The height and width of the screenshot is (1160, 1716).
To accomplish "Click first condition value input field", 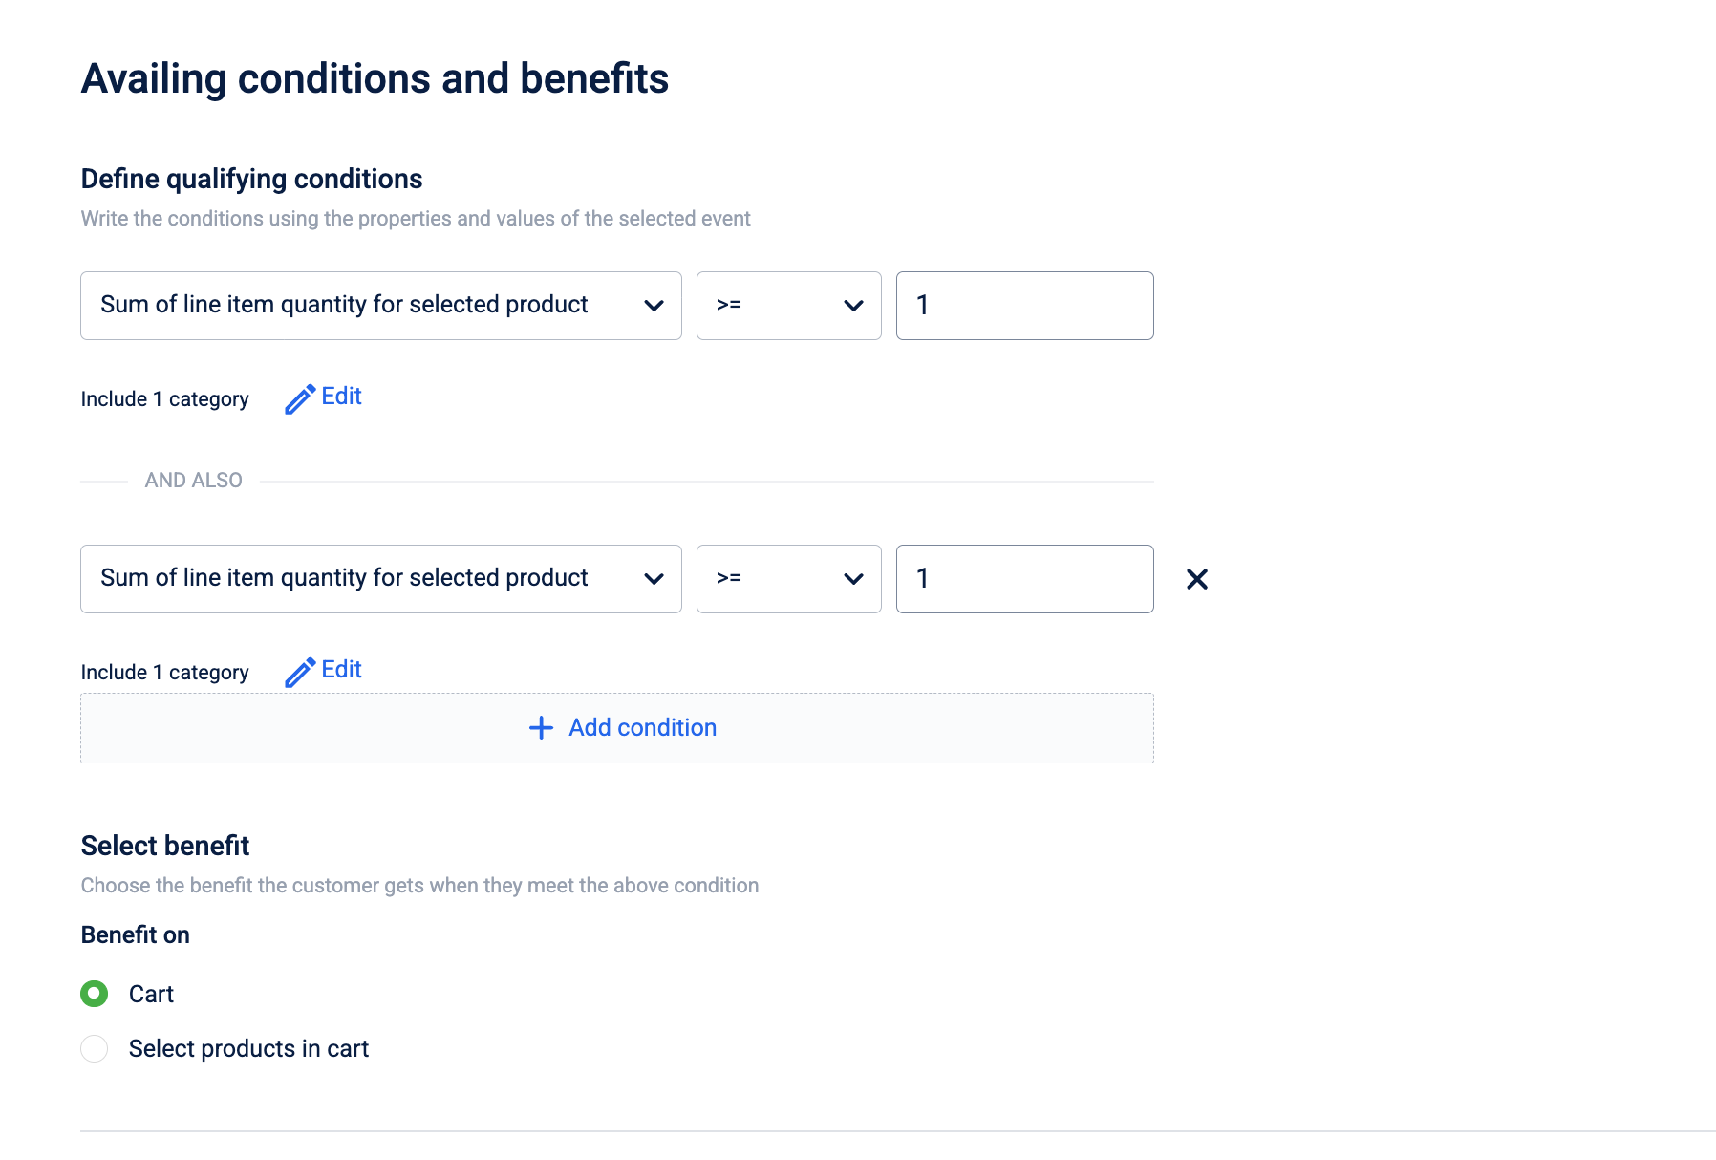I will (x=1024, y=306).
